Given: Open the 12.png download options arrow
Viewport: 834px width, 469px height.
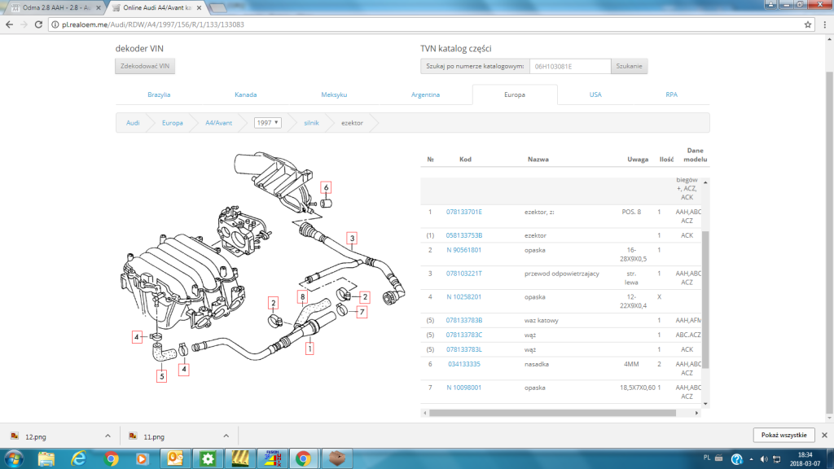Looking at the screenshot, I should point(108,436).
